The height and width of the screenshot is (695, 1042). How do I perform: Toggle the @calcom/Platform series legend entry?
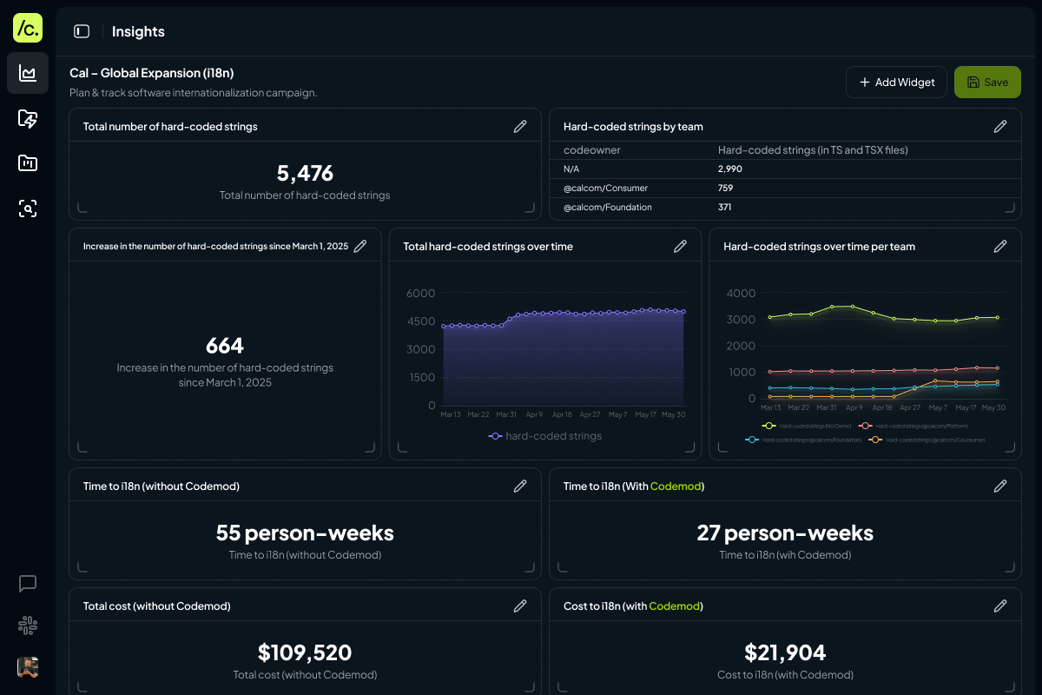(x=912, y=427)
